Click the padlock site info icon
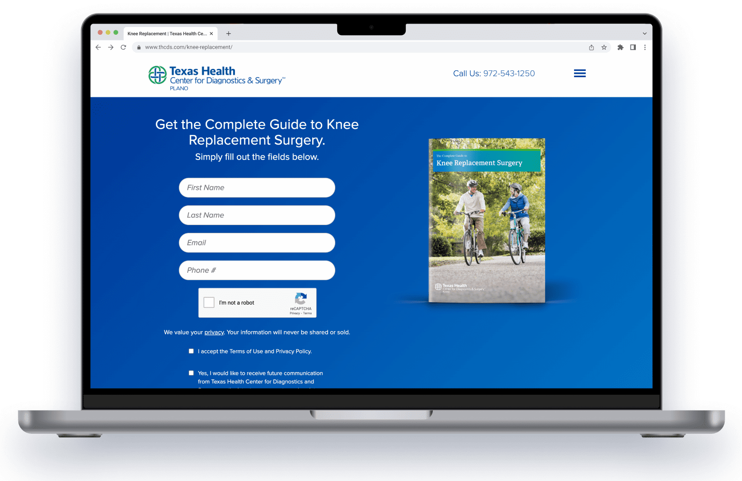The height and width of the screenshot is (481, 742). click(139, 47)
